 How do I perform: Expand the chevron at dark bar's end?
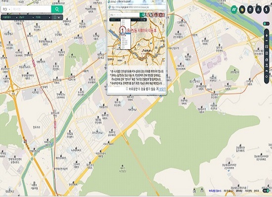pos(59,17)
